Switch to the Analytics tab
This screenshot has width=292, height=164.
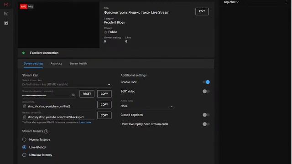pyautogui.click(x=56, y=64)
